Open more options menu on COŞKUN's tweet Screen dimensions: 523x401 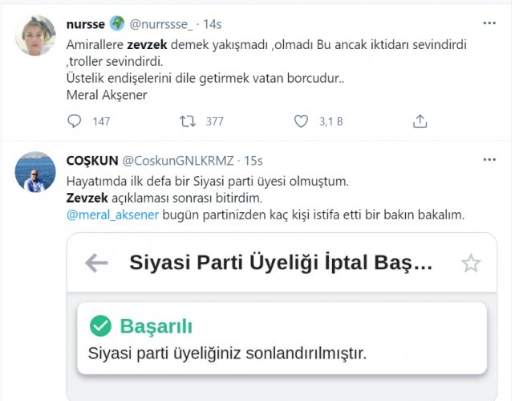pos(489,160)
